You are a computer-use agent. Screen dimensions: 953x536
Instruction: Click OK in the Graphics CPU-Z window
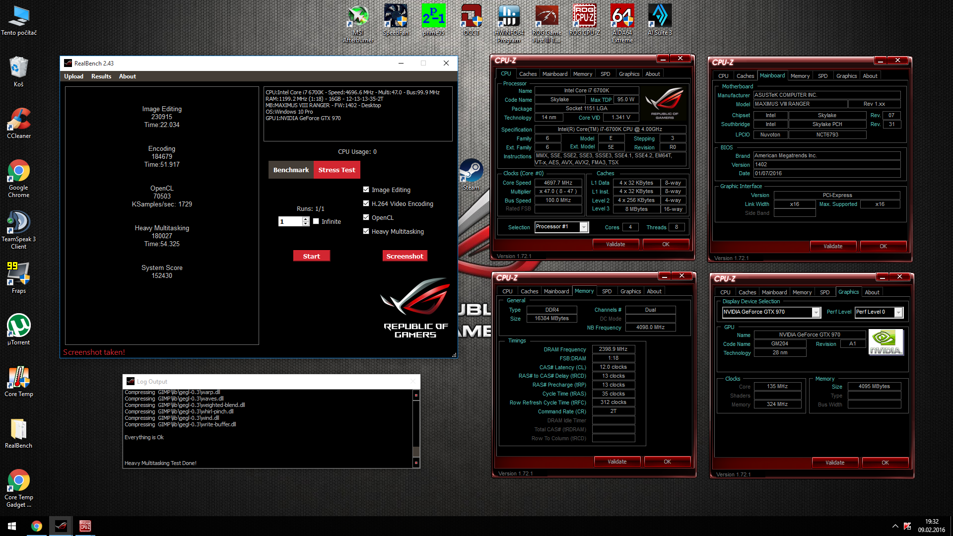(885, 463)
